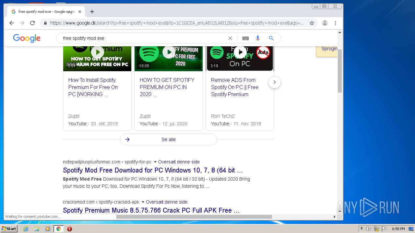View site info via padlock icon
The height and width of the screenshot is (233, 415).
click(x=45, y=23)
